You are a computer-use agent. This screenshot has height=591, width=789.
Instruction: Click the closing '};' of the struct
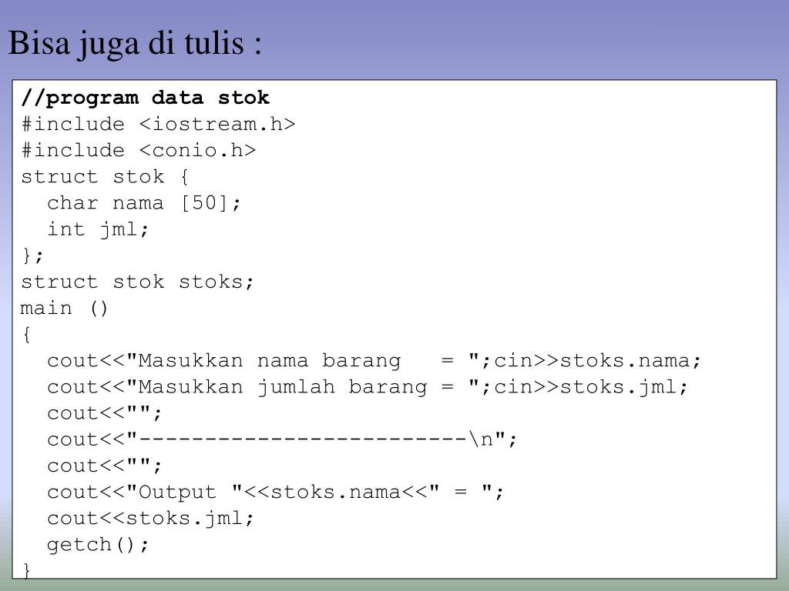32,255
